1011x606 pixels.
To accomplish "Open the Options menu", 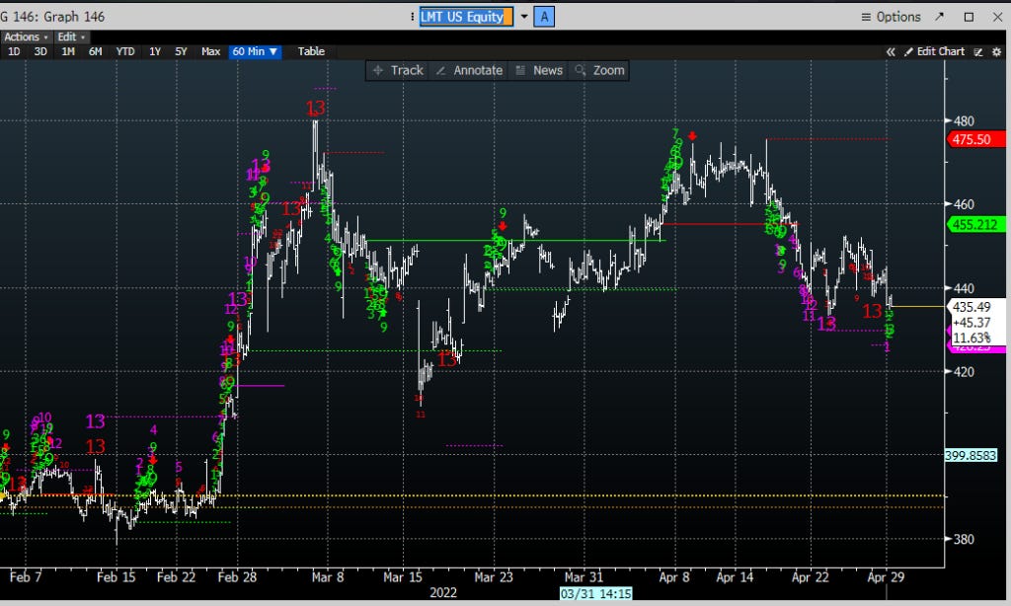I will point(892,17).
